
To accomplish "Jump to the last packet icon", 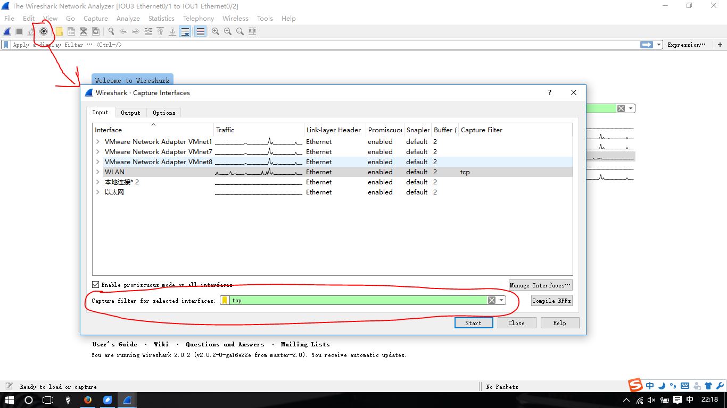I will 172,31.
